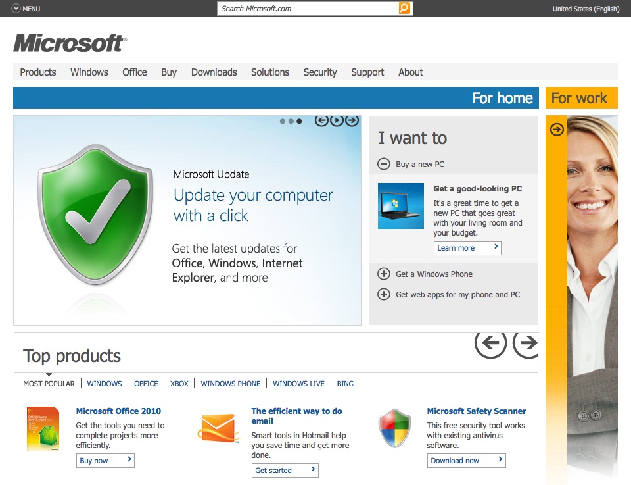This screenshot has height=485, width=631.
Task: Go to previous carousel slide arrow
Action: (321, 120)
